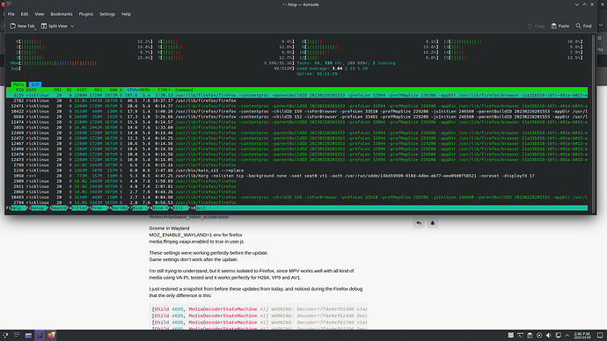The image size is (607, 341).
Task: Sort by the USER column header
Action: tap(32, 90)
